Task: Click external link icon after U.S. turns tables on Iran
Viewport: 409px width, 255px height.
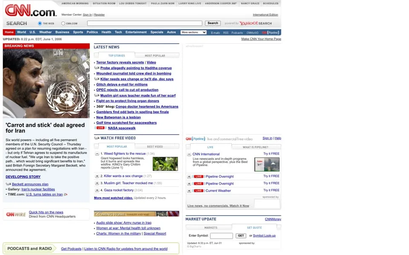Action: click(x=66, y=194)
